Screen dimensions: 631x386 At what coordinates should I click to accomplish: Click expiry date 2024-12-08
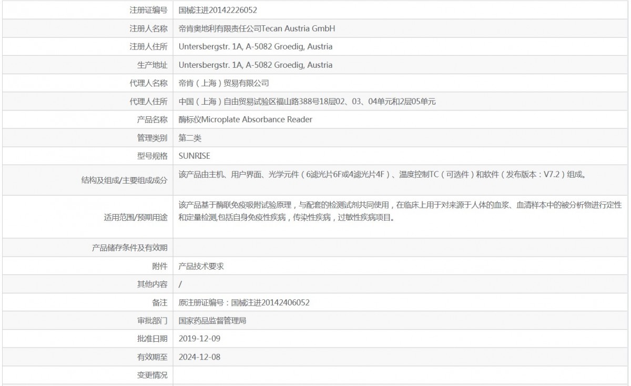(x=199, y=357)
